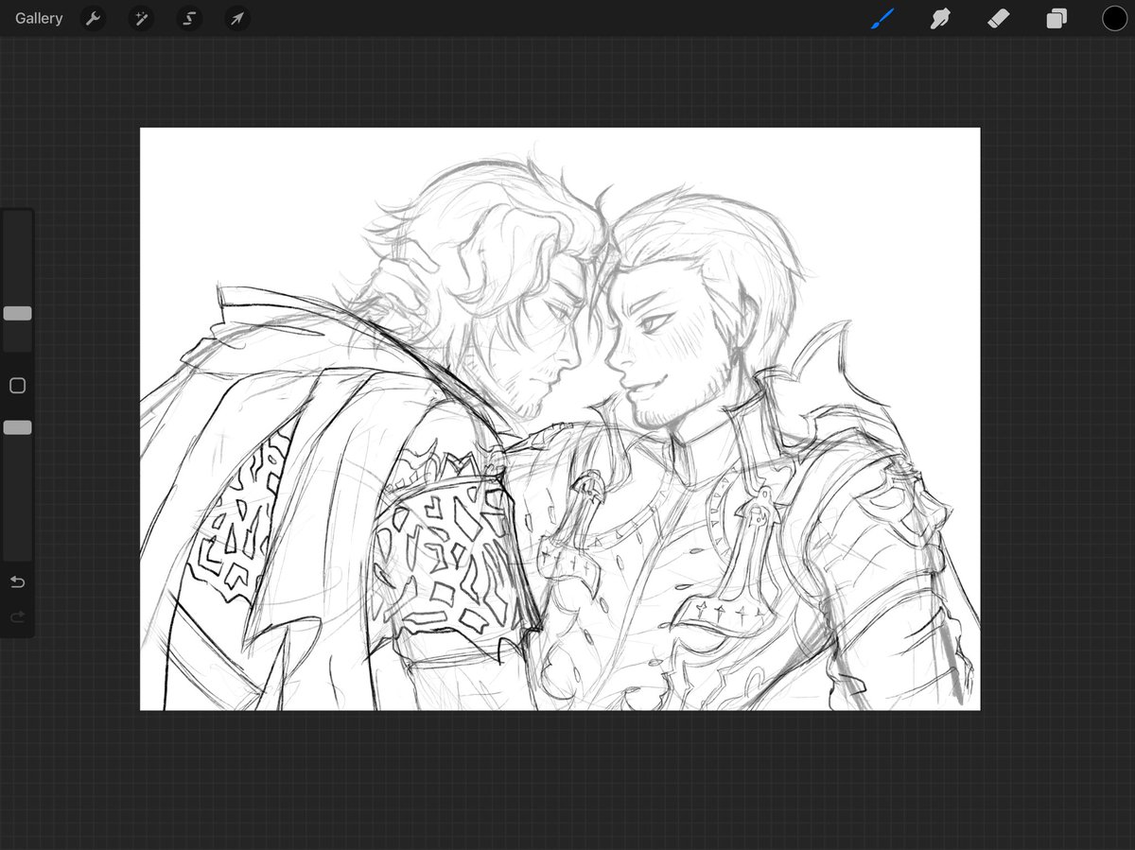Open the Layers panel
This screenshot has width=1135, height=850.
click(x=1056, y=18)
